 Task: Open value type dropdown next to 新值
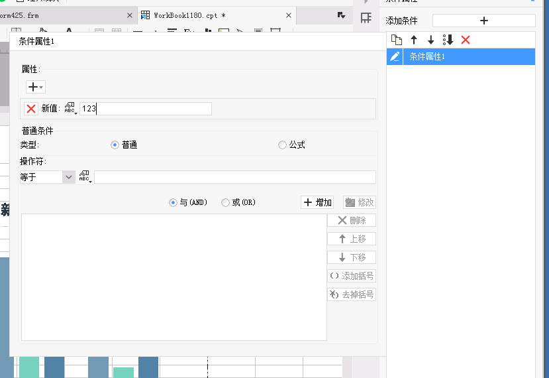[x=71, y=109]
